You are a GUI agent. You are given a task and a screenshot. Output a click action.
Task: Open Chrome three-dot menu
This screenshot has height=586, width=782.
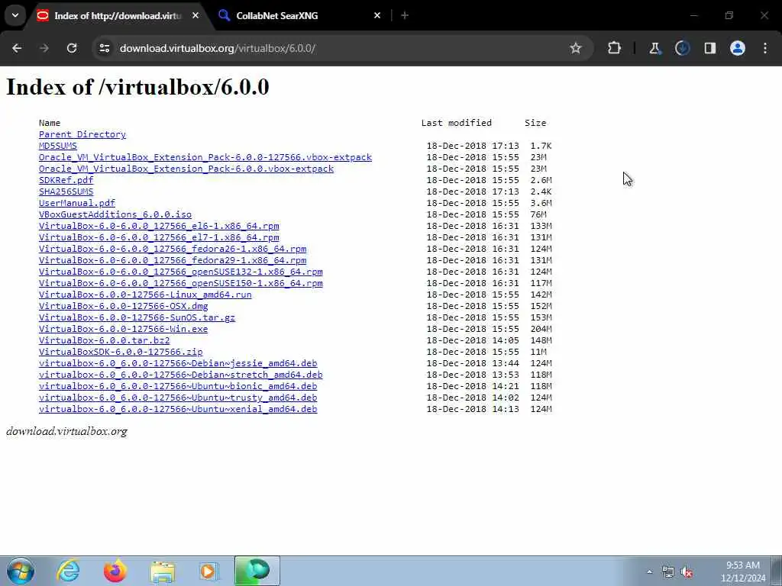click(x=765, y=48)
